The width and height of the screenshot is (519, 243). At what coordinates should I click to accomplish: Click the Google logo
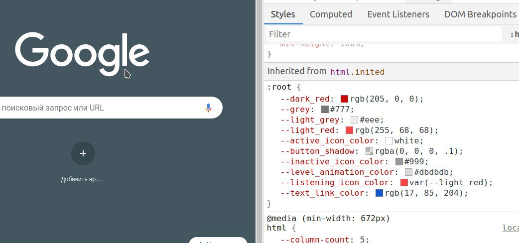pos(82,54)
